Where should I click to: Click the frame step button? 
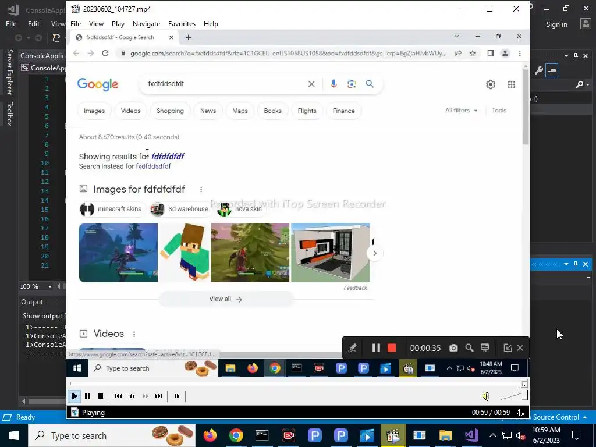tap(177, 396)
